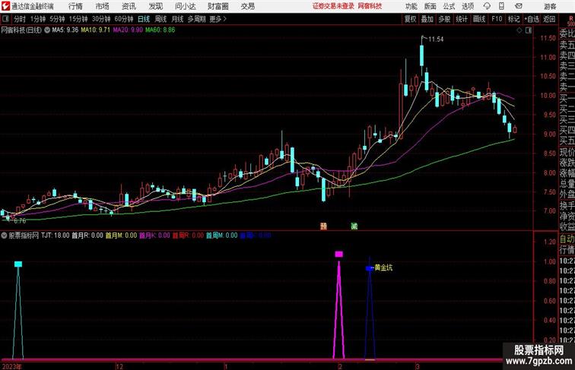This screenshot has width=575, height=370.
Task: Open F10 company info
Action: pyautogui.click(x=497, y=19)
